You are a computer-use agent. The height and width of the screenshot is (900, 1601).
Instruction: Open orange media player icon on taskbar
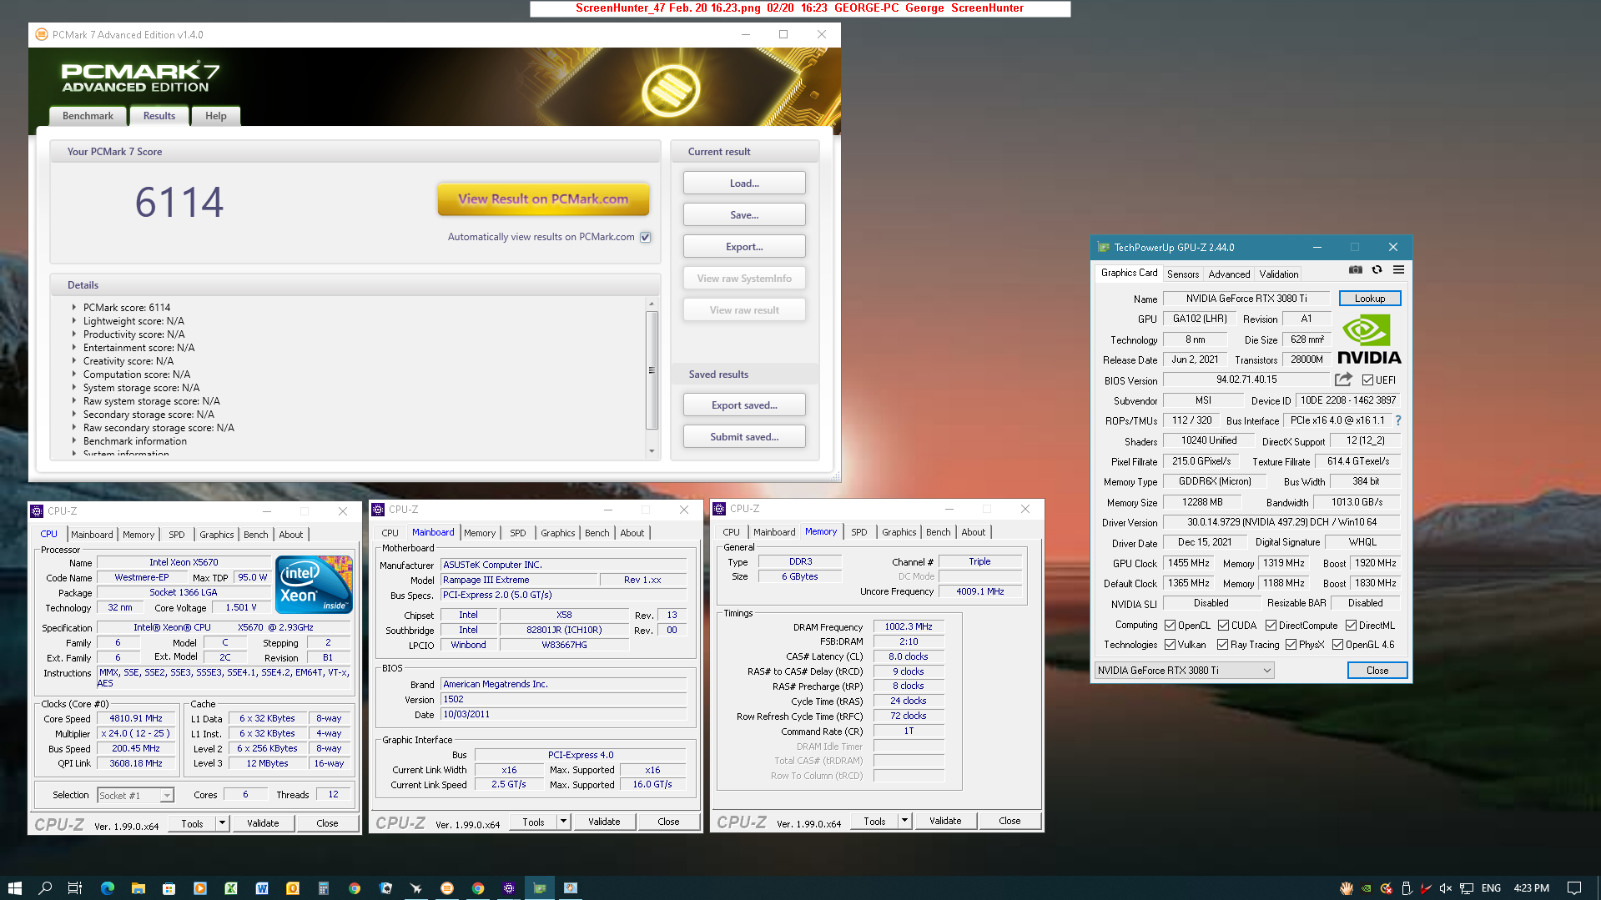tap(200, 888)
